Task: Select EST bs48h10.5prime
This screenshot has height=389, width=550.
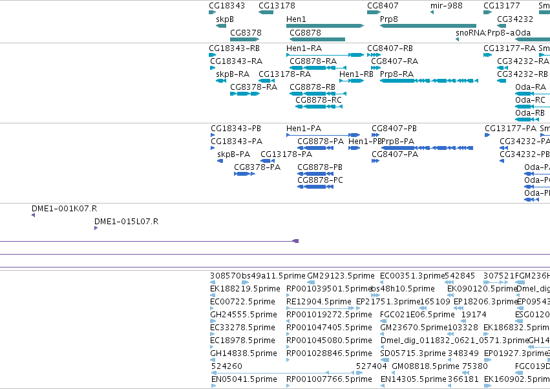Action: pos(375,295)
